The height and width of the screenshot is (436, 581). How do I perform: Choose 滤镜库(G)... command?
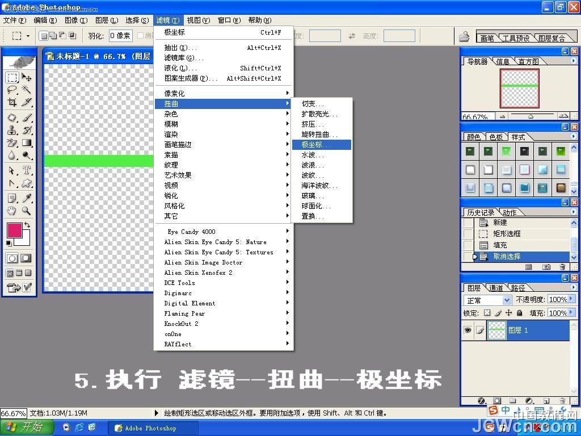pyautogui.click(x=224, y=58)
